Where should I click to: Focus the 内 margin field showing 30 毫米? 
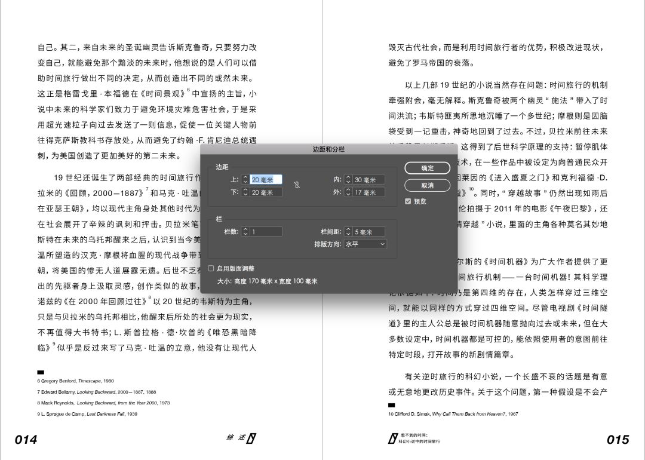369,179
